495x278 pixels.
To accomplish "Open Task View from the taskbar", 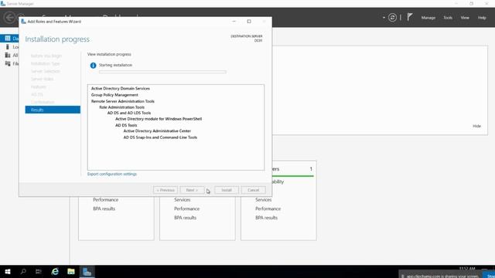I will pyautogui.click(x=39, y=272).
